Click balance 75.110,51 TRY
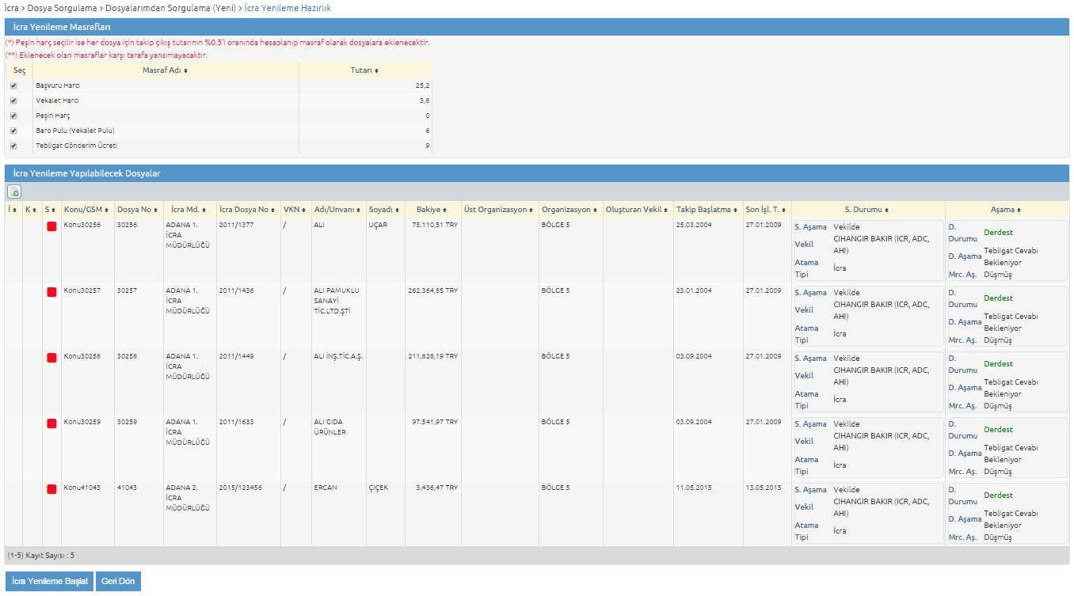 click(435, 225)
